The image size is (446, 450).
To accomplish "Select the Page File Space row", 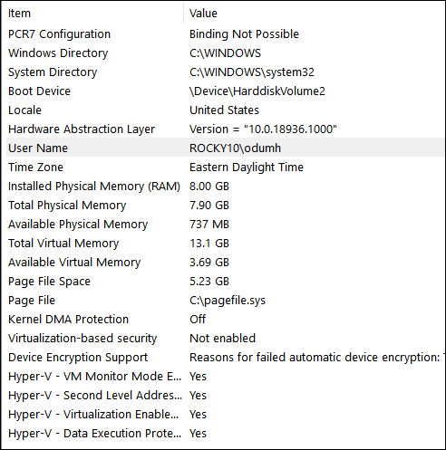I will coord(225,282).
